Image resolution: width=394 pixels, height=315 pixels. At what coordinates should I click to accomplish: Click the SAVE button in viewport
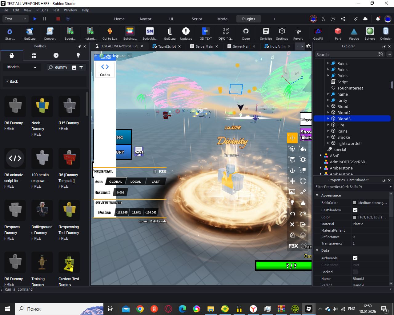pyautogui.click(x=139, y=151)
